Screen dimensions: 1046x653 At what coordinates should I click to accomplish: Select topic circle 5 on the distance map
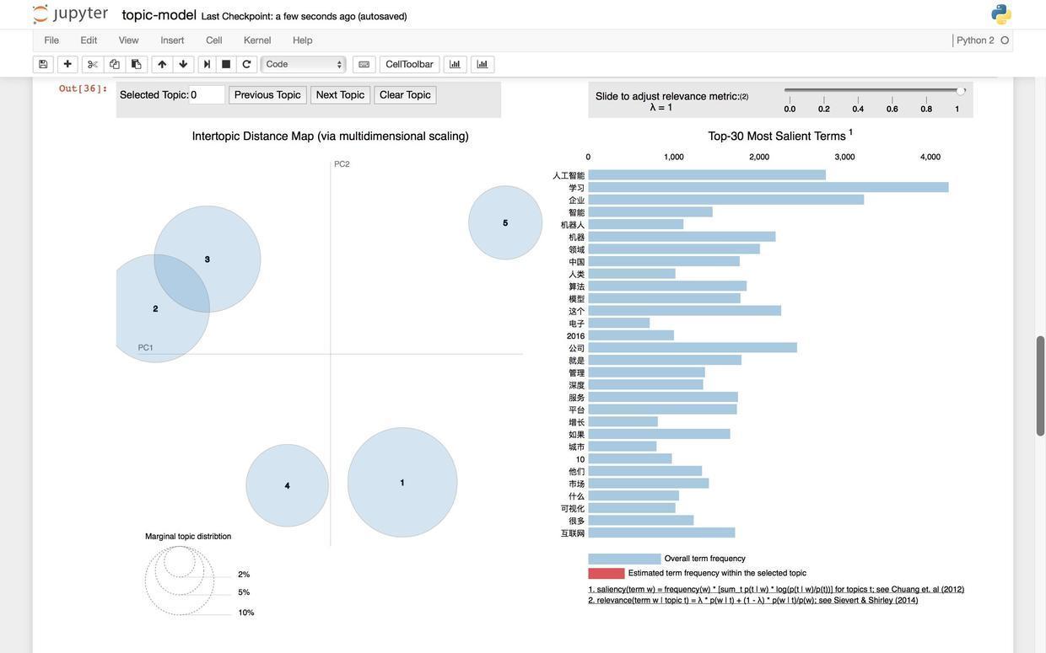click(x=505, y=222)
